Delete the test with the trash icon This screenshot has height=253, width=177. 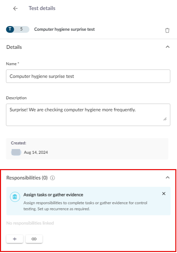click(x=167, y=30)
